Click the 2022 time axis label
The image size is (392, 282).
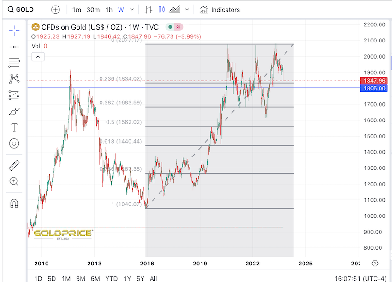[253, 264]
